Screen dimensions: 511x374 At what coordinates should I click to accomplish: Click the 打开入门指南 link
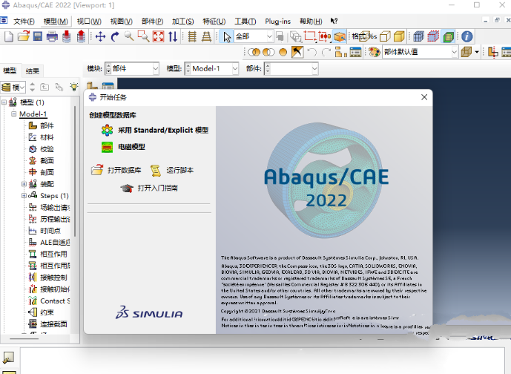click(x=157, y=188)
